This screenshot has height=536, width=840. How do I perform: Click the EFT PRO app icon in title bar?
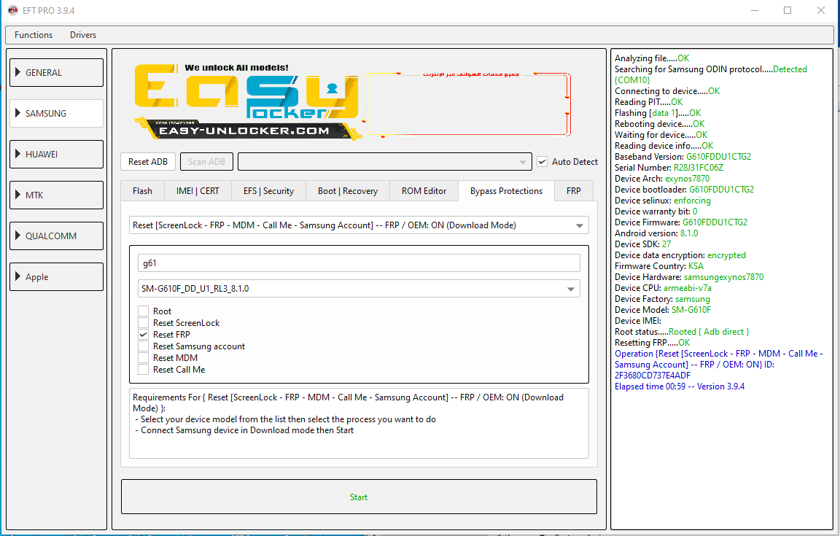[13, 10]
